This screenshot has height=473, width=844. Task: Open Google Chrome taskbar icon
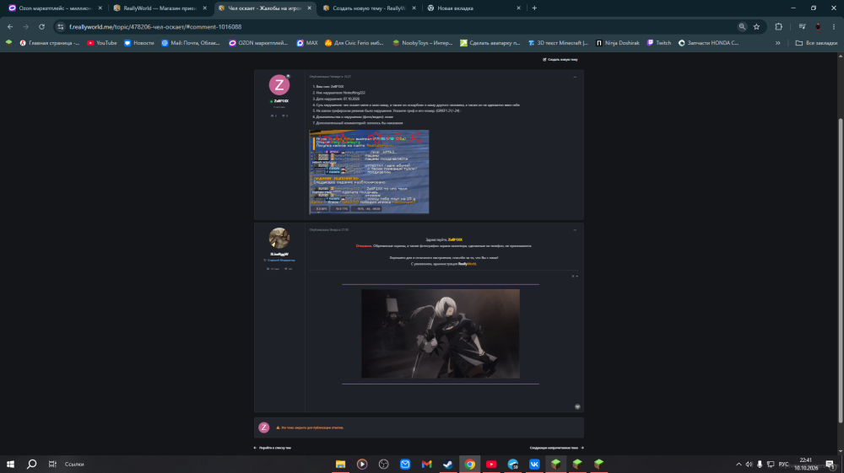tap(470, 464)
